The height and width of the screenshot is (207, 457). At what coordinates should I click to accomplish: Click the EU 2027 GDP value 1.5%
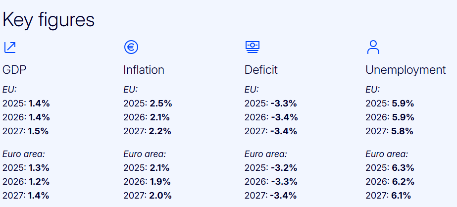click(x=39, y=131)
